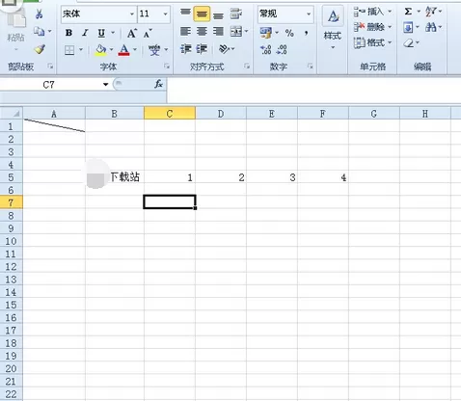Click the Increase Decimal icon
Screen dimensions: 461x401
tap(266, 50)
